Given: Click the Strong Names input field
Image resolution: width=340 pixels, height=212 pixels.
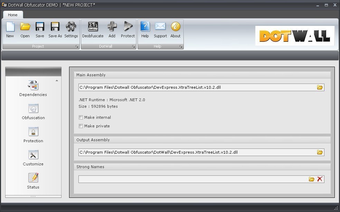Looking at the screenshot, I should (x=201, y=179).
